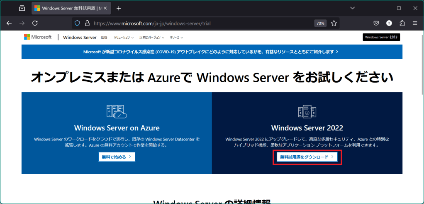Expand the ソリューション dropdown menu

pos(123,38)
